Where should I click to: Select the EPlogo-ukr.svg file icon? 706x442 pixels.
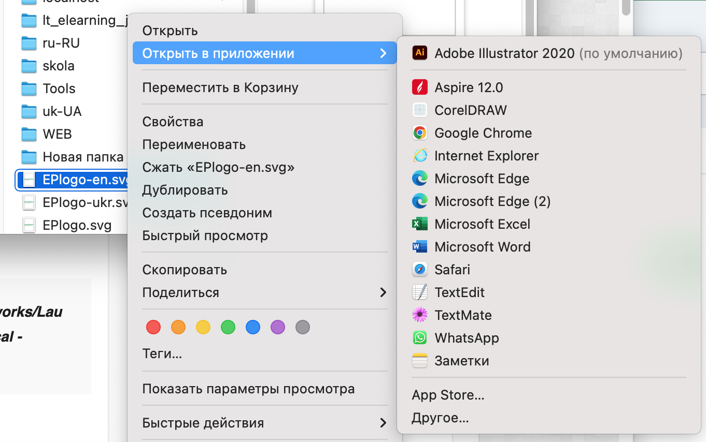point(29,202)
